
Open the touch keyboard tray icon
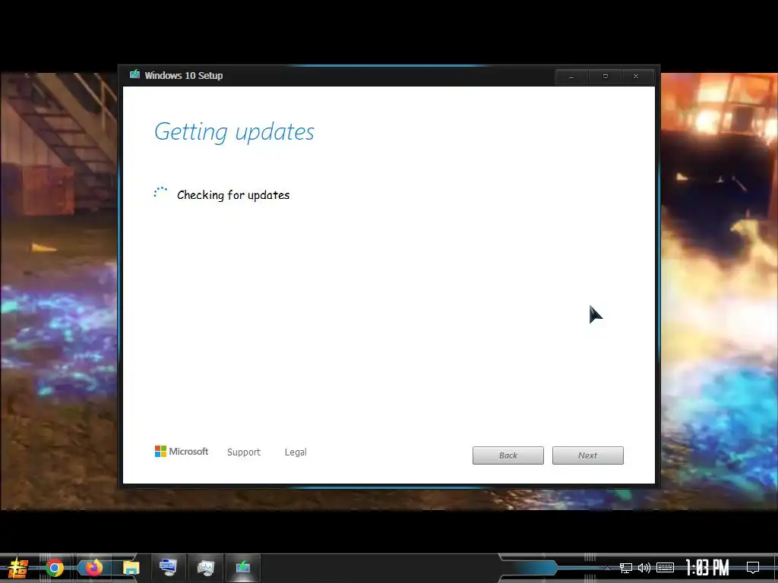pos(665,568)
